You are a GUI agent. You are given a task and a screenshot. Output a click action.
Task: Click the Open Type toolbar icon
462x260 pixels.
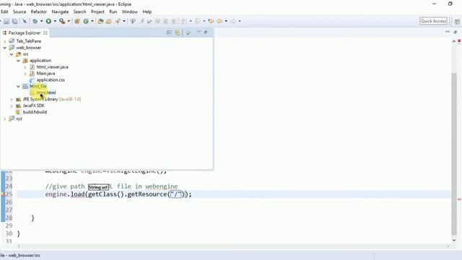(100, 21)
